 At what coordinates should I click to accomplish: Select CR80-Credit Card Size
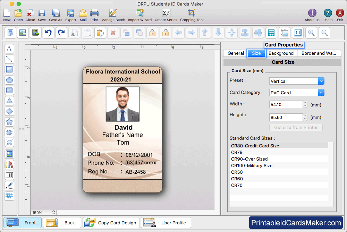click(x=279, y=146)
